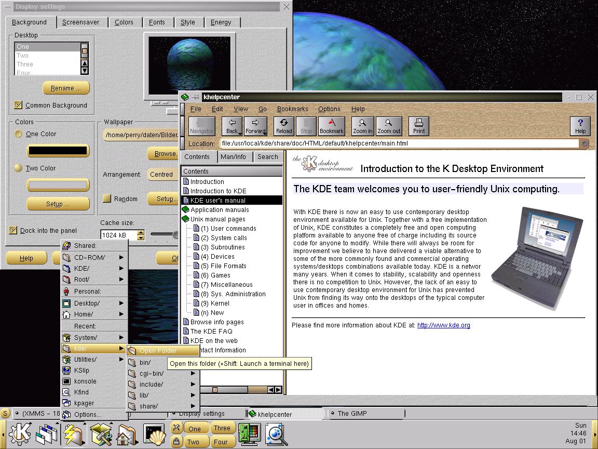
Task: Switch to the Screensaver tab
Action: pos(80,22)
